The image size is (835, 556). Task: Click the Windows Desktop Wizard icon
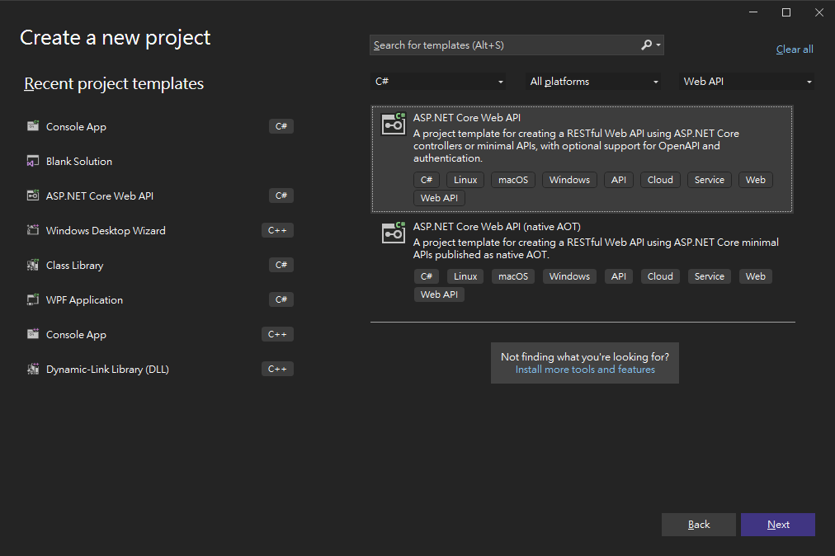pos(33,230)
